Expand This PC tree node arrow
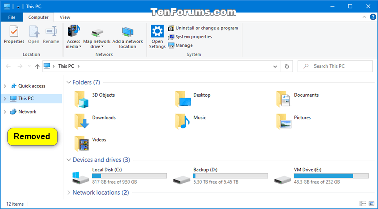Image resolution: width=378 pixels, height=209 pixels. click(x=5, y=99)
